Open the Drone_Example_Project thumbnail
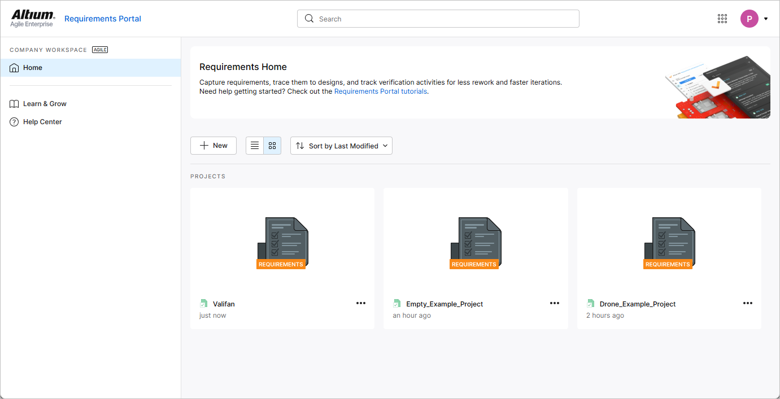This screenshot has width=780, height=399. point(669,243)
